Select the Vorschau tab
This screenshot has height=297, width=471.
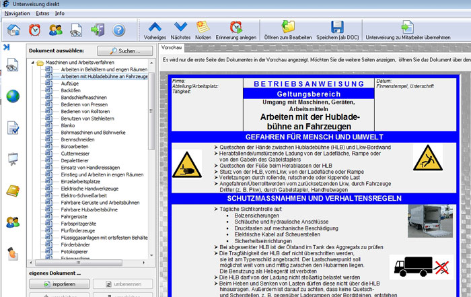172,48
